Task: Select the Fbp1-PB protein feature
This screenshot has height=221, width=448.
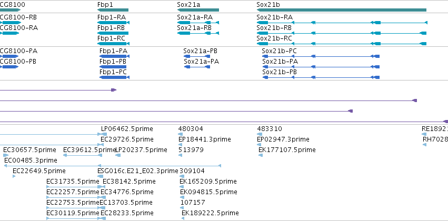Action: pyautogui.click(x=113, y=67)
